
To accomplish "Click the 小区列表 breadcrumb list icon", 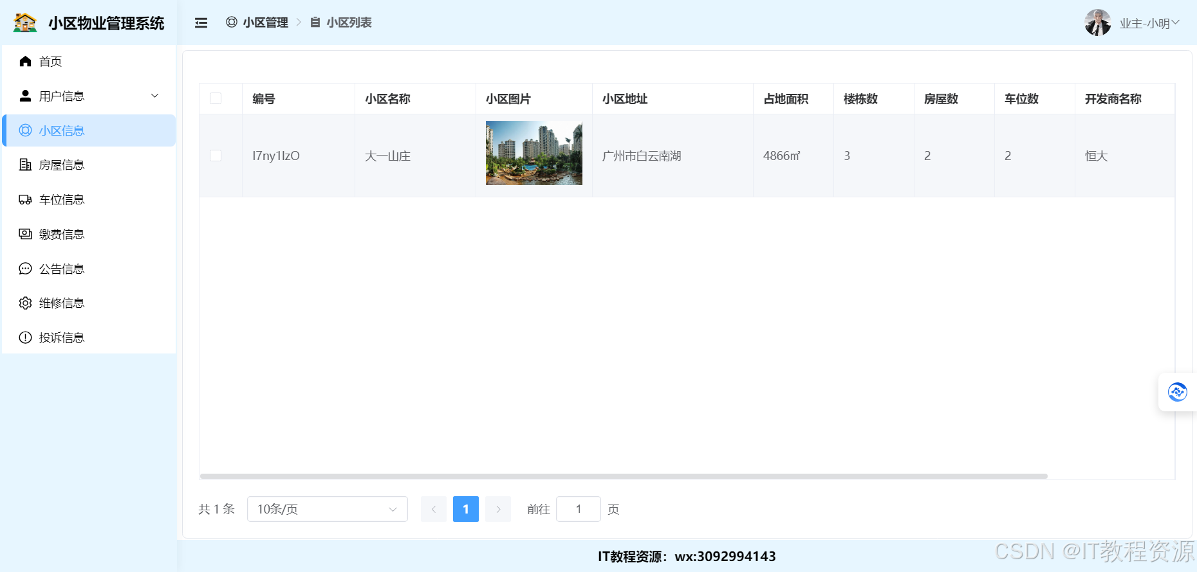I will click(x=315, y=22).
